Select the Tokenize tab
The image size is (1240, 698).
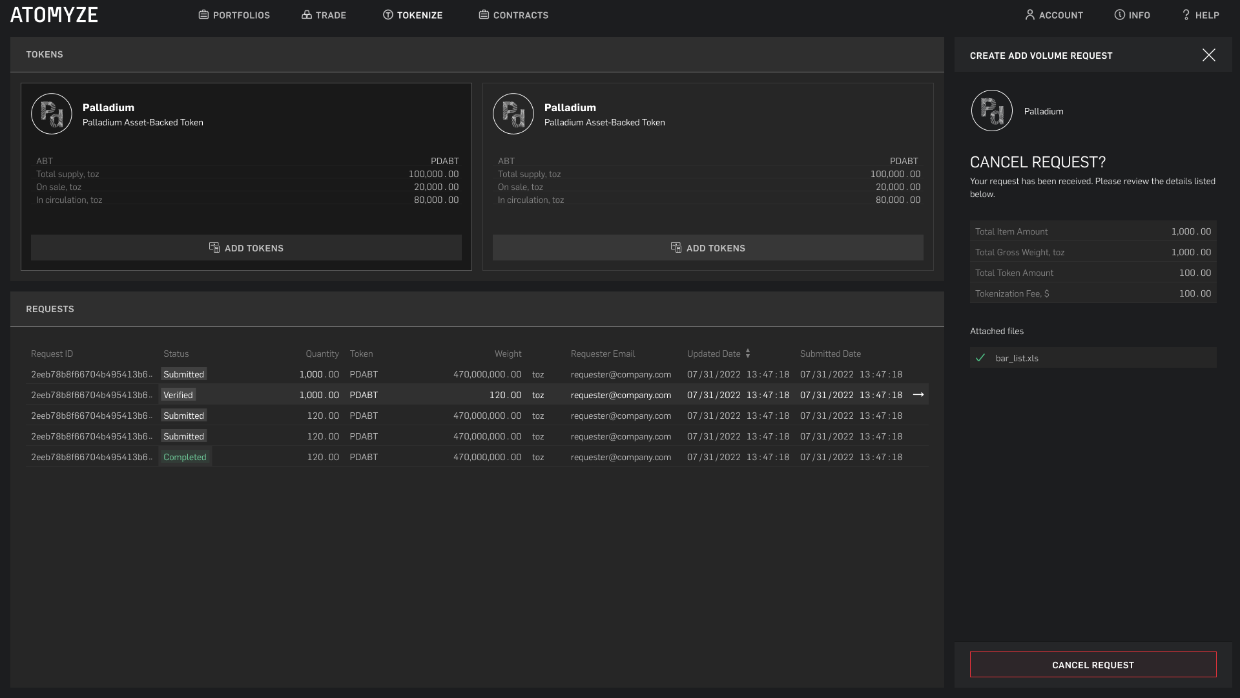tap(412, 15)
